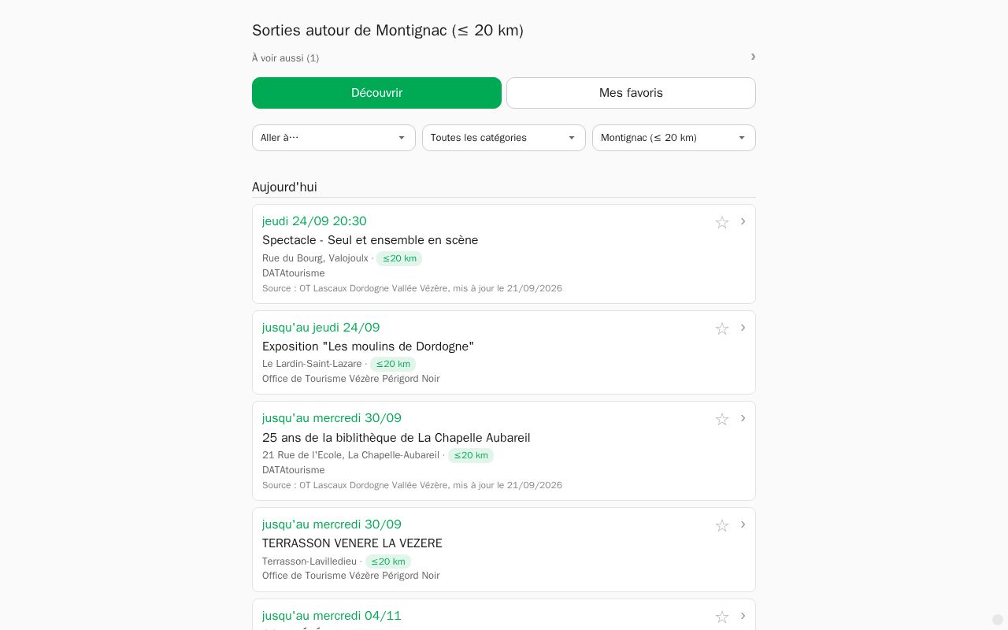1008x630 pixels.
Task: Add 25 ans de la biblithèque to favorites
Action: 722,419
